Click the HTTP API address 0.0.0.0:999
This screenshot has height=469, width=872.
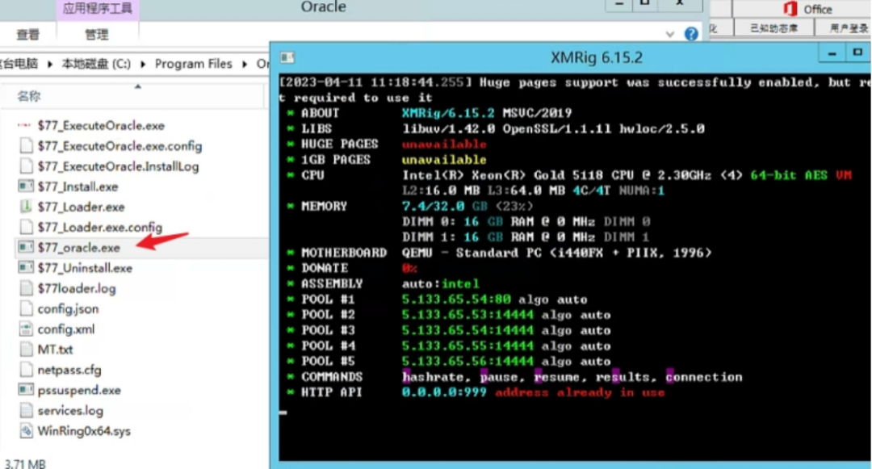(444, 392)
